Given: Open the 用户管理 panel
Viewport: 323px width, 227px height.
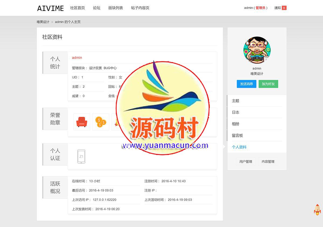Looking at the screenshot, I should (246, 162).
